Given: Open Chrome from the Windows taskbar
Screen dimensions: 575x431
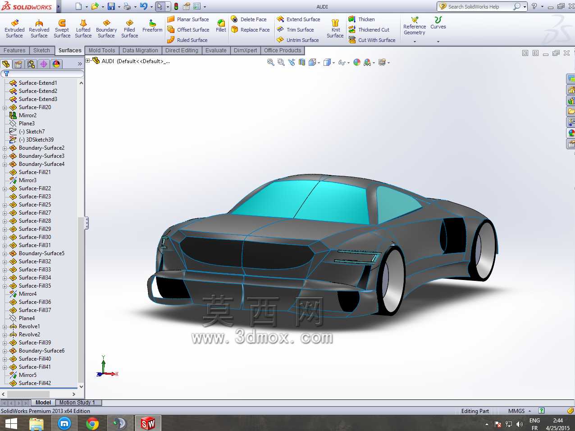Looking at the screenshot, I should point(92,423).
